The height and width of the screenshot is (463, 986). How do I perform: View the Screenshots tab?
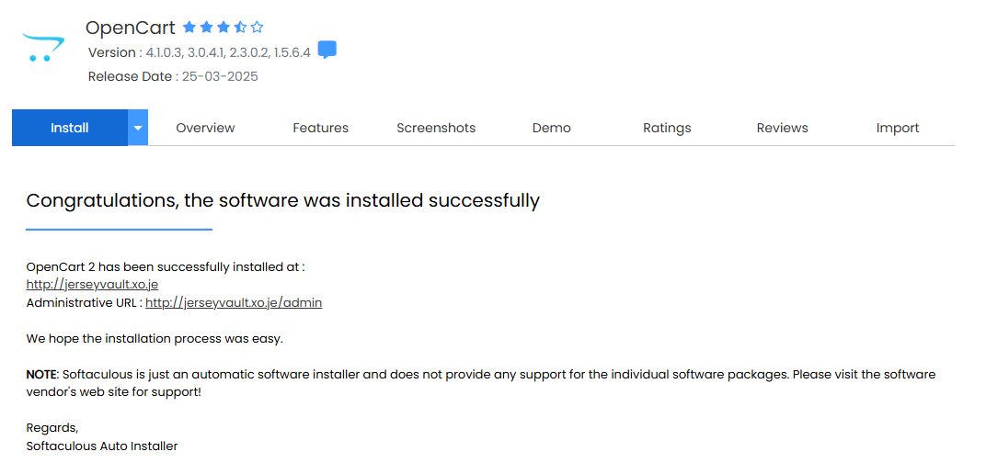point(436,128)
